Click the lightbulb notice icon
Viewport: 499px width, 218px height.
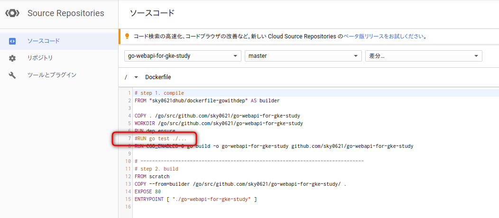click(x=127, y=36)
